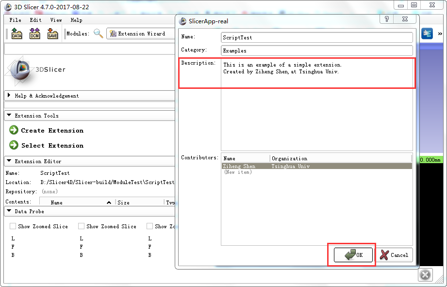The image size is (447, 287).
Task: Click into the Description text area
Action: 317,104
